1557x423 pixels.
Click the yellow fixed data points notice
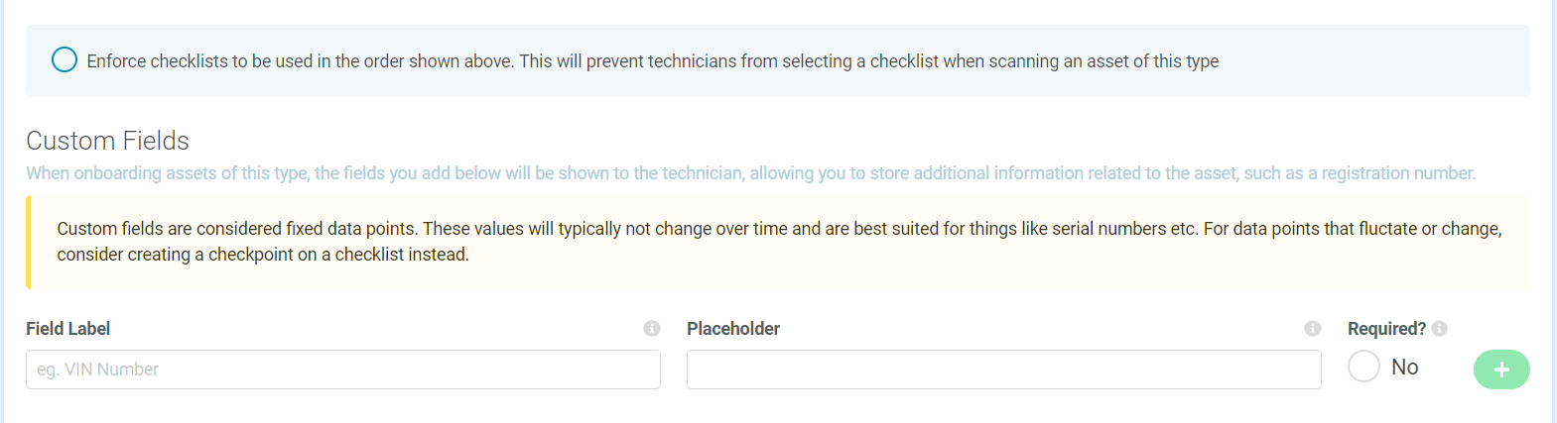(x=779, y=242)
